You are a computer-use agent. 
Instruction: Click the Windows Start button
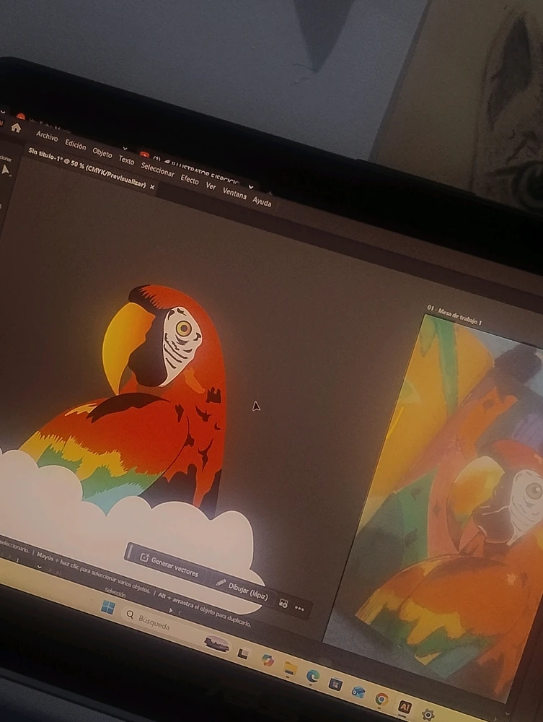coord(108,606)
